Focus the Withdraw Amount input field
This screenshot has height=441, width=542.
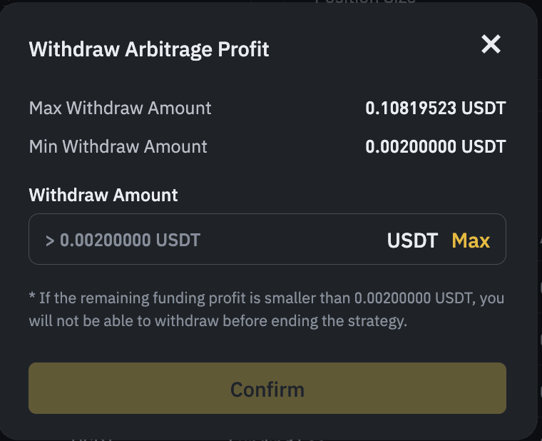pyautogui.click(x=267, y=239)
